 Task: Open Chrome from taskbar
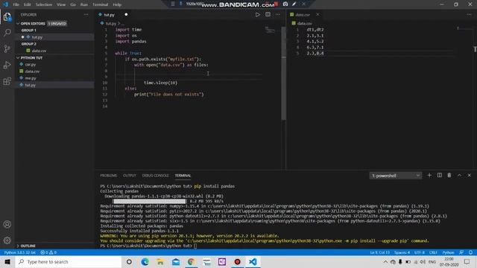click(x=191, y=261)
